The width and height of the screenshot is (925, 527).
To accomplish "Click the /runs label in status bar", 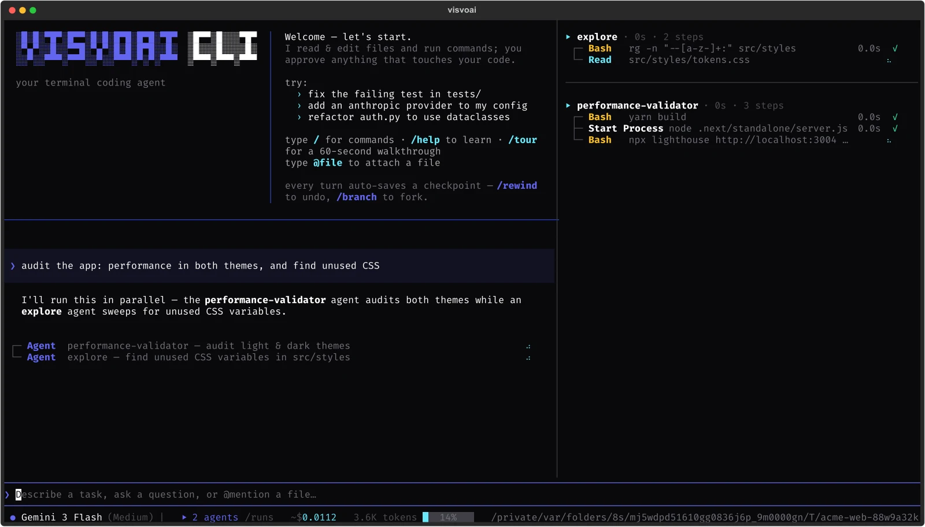I will [259, 517].
